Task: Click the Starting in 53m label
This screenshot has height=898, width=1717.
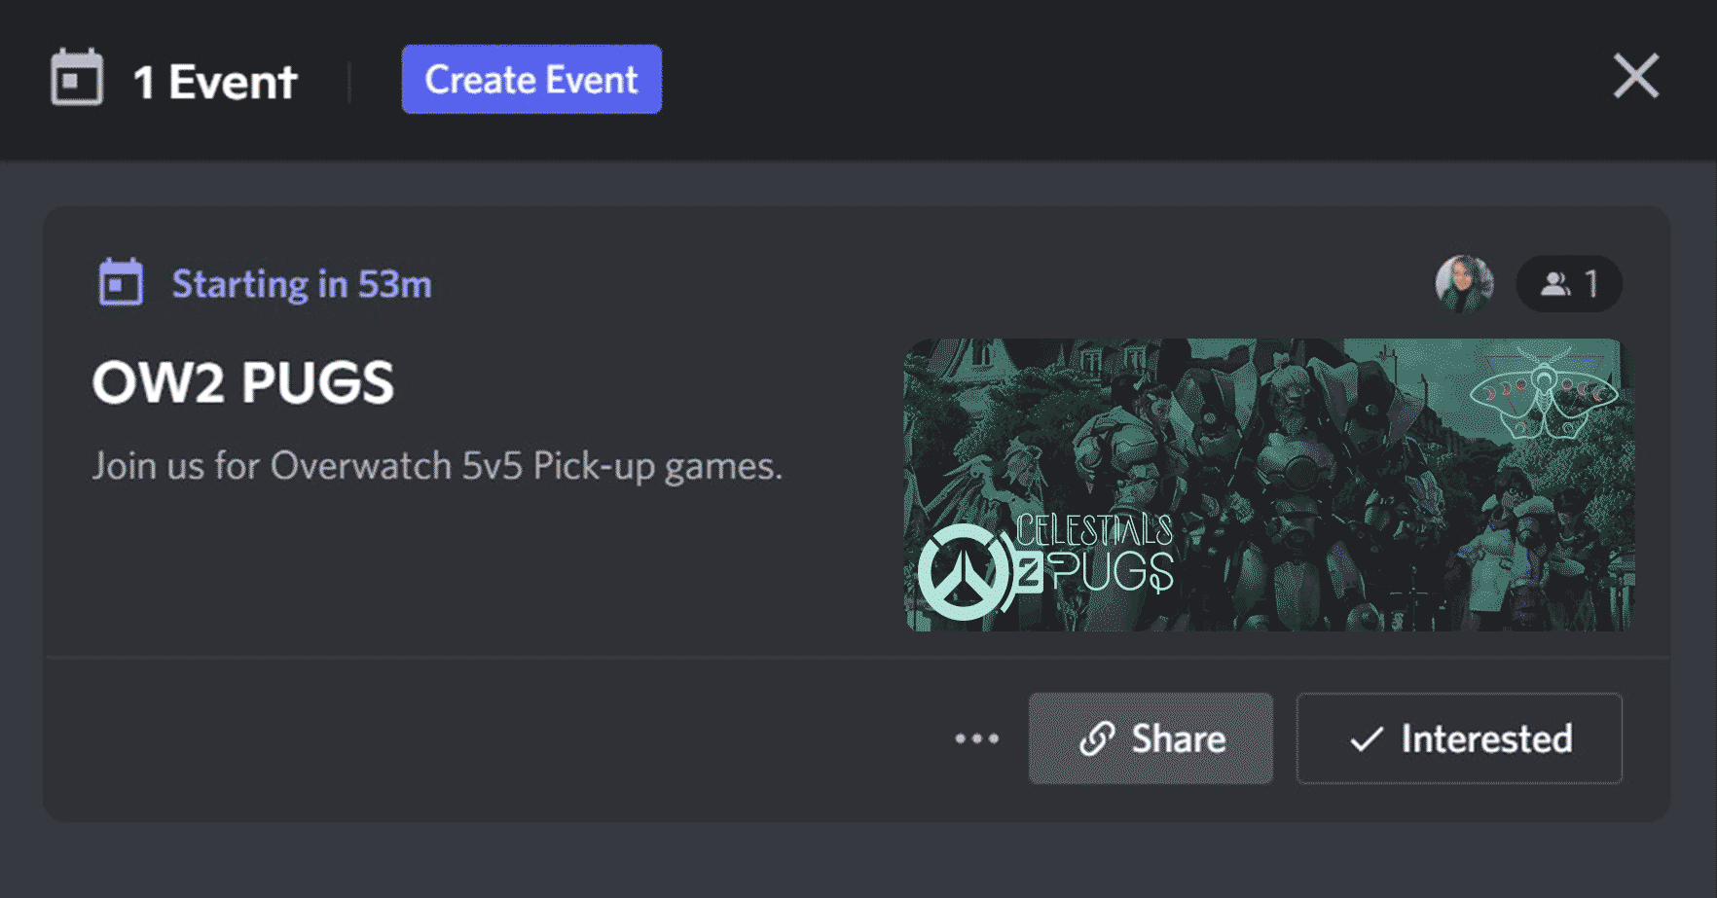Action: tap(302, 284)
